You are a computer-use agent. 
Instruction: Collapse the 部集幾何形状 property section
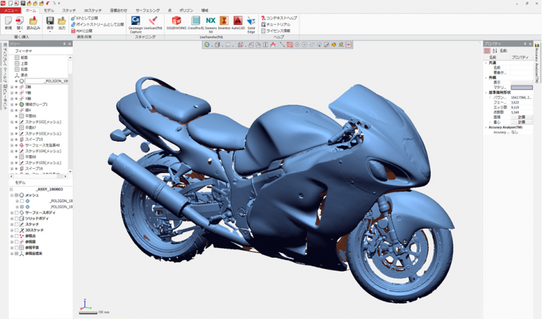point(486,93)
